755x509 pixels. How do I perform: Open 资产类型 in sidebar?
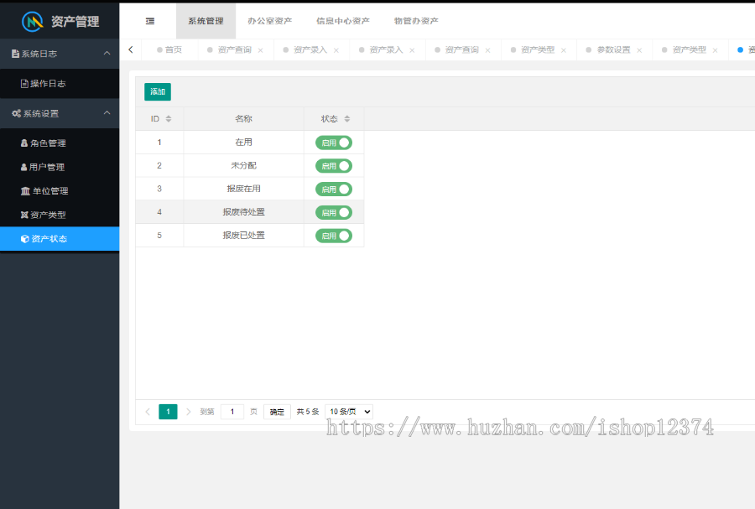[x=60, y=215]
